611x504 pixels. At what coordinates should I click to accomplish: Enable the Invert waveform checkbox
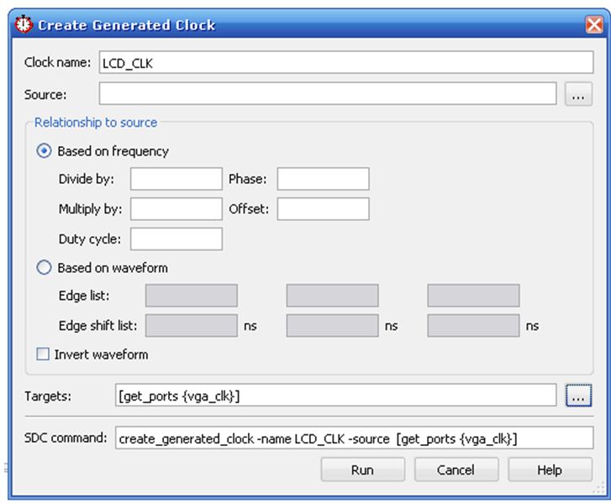(44, 354)
